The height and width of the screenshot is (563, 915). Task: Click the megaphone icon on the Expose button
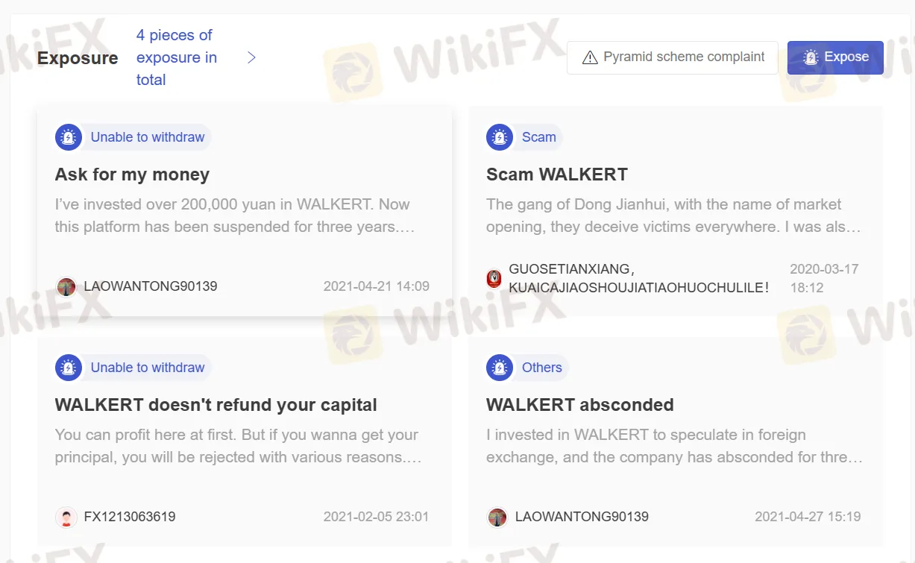coord(811,57)
